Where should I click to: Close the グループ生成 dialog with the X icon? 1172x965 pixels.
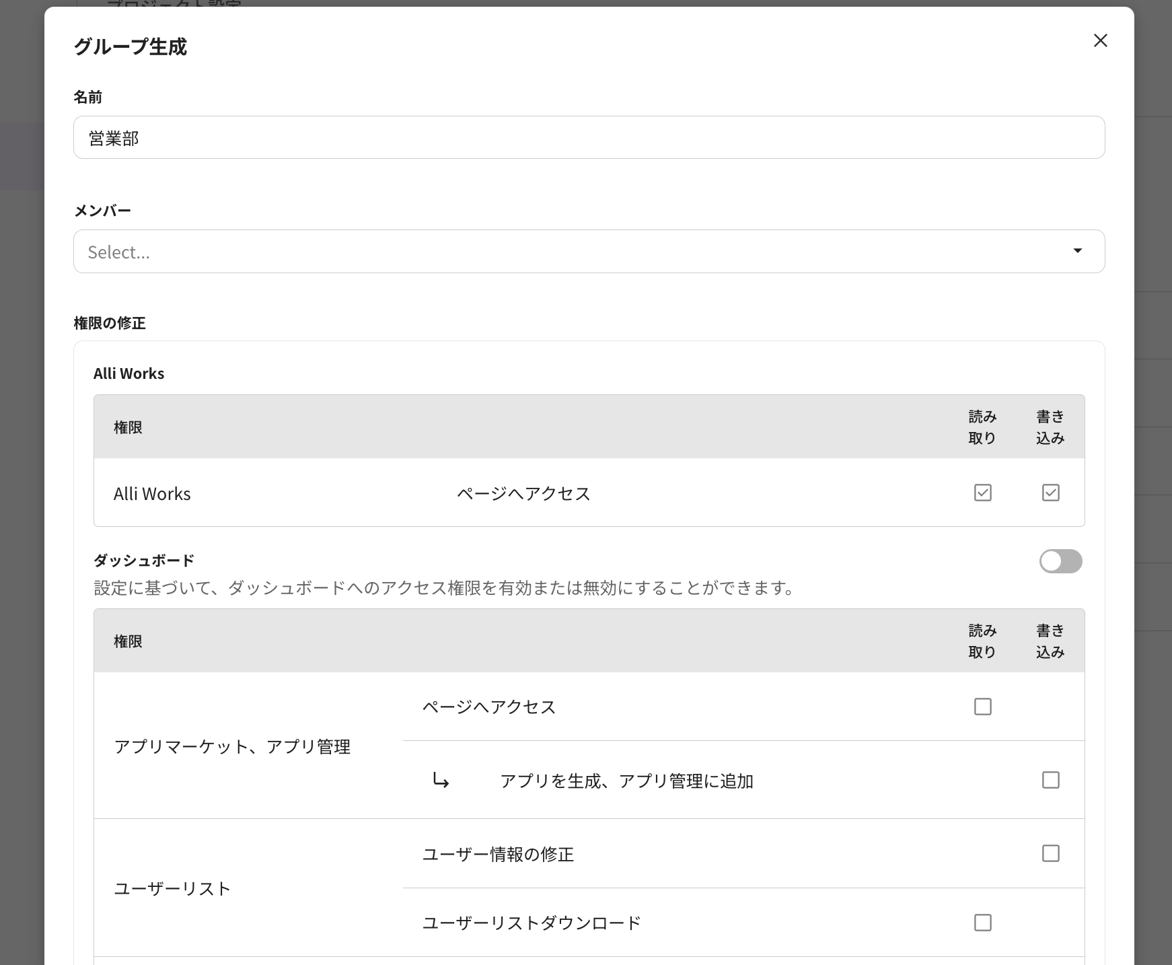click(x=1100, y=40)
